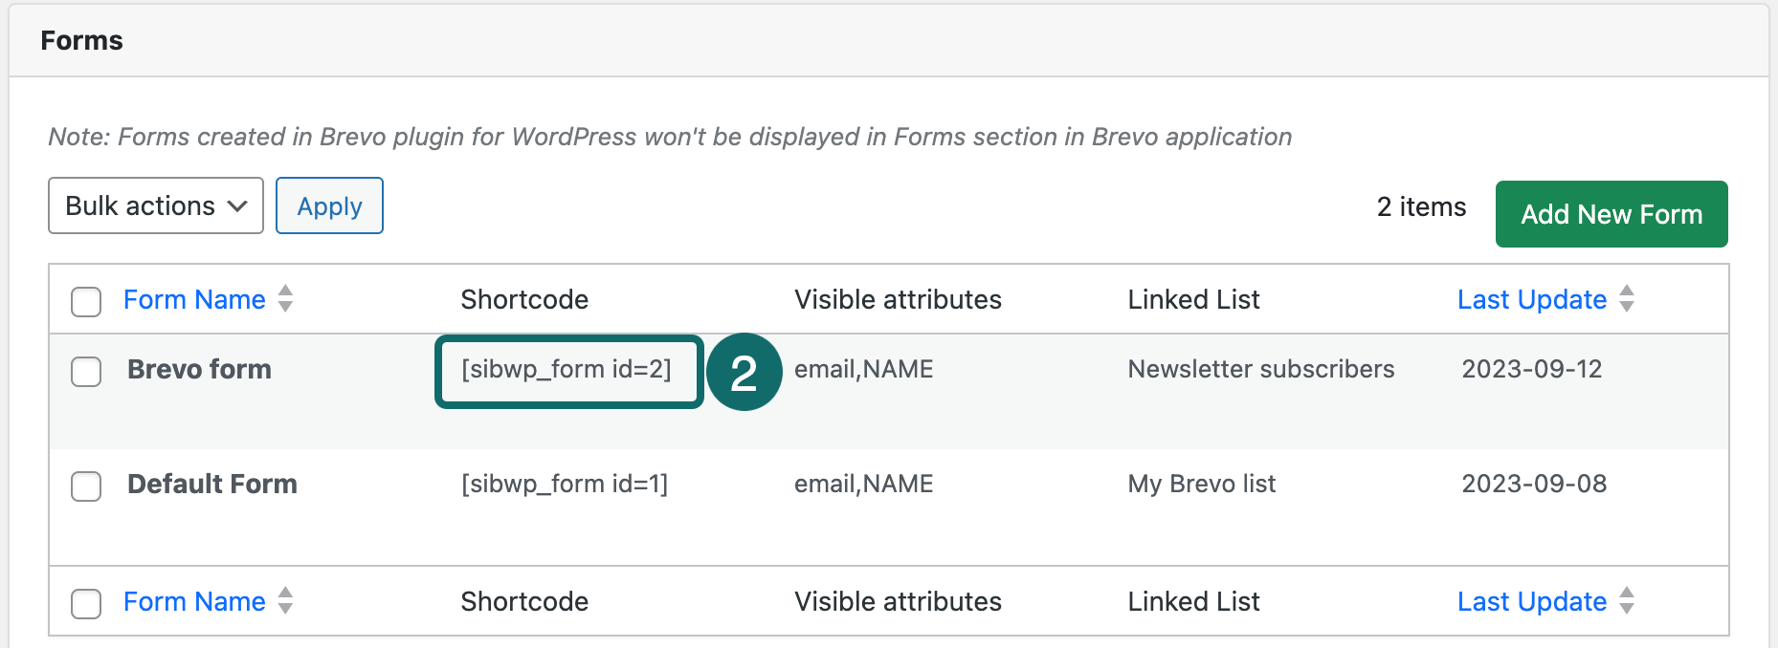Open the Default Form entry
Image resolution: width=1778 pixels, height=648 pixels.
tap(212, 484)
